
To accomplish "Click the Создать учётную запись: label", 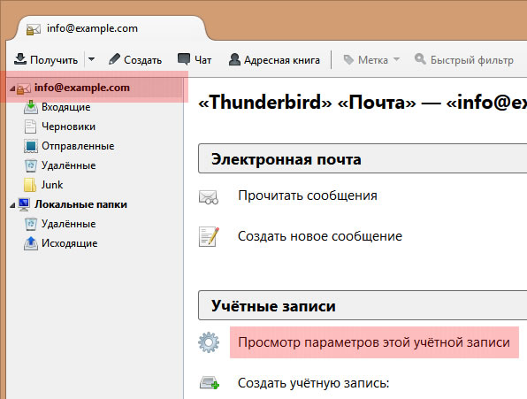I will point(313,383).
